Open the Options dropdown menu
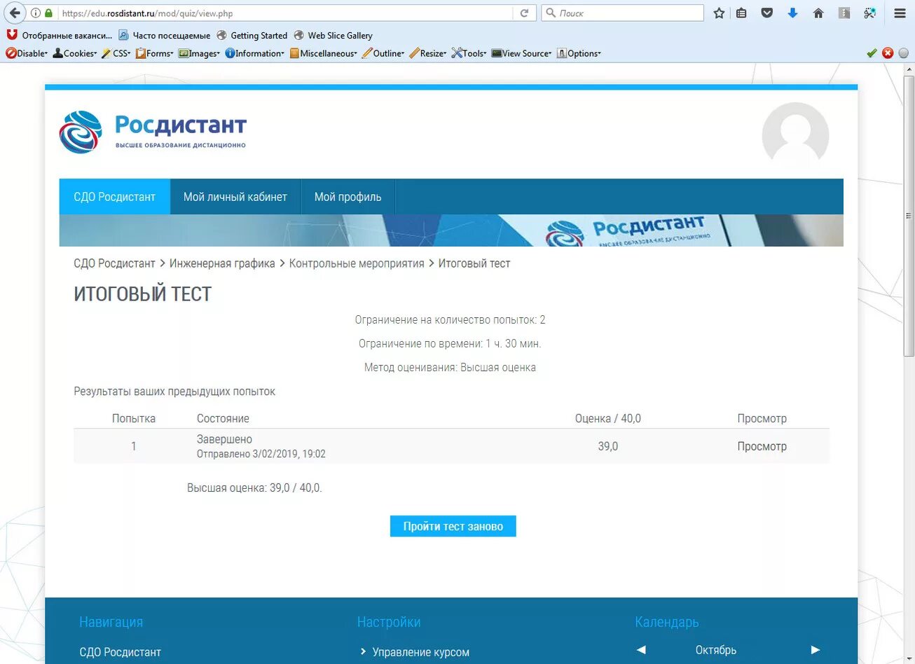This screenshot has height=664, width=915. click(x=579, y=53)
